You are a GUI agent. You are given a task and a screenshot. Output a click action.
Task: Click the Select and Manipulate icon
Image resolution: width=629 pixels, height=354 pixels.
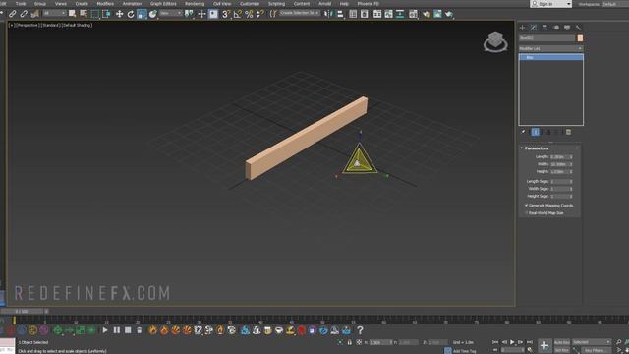click(201, 14)
